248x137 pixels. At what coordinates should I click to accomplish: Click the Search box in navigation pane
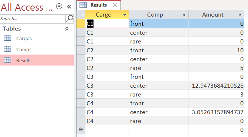[x=33, y=19]
